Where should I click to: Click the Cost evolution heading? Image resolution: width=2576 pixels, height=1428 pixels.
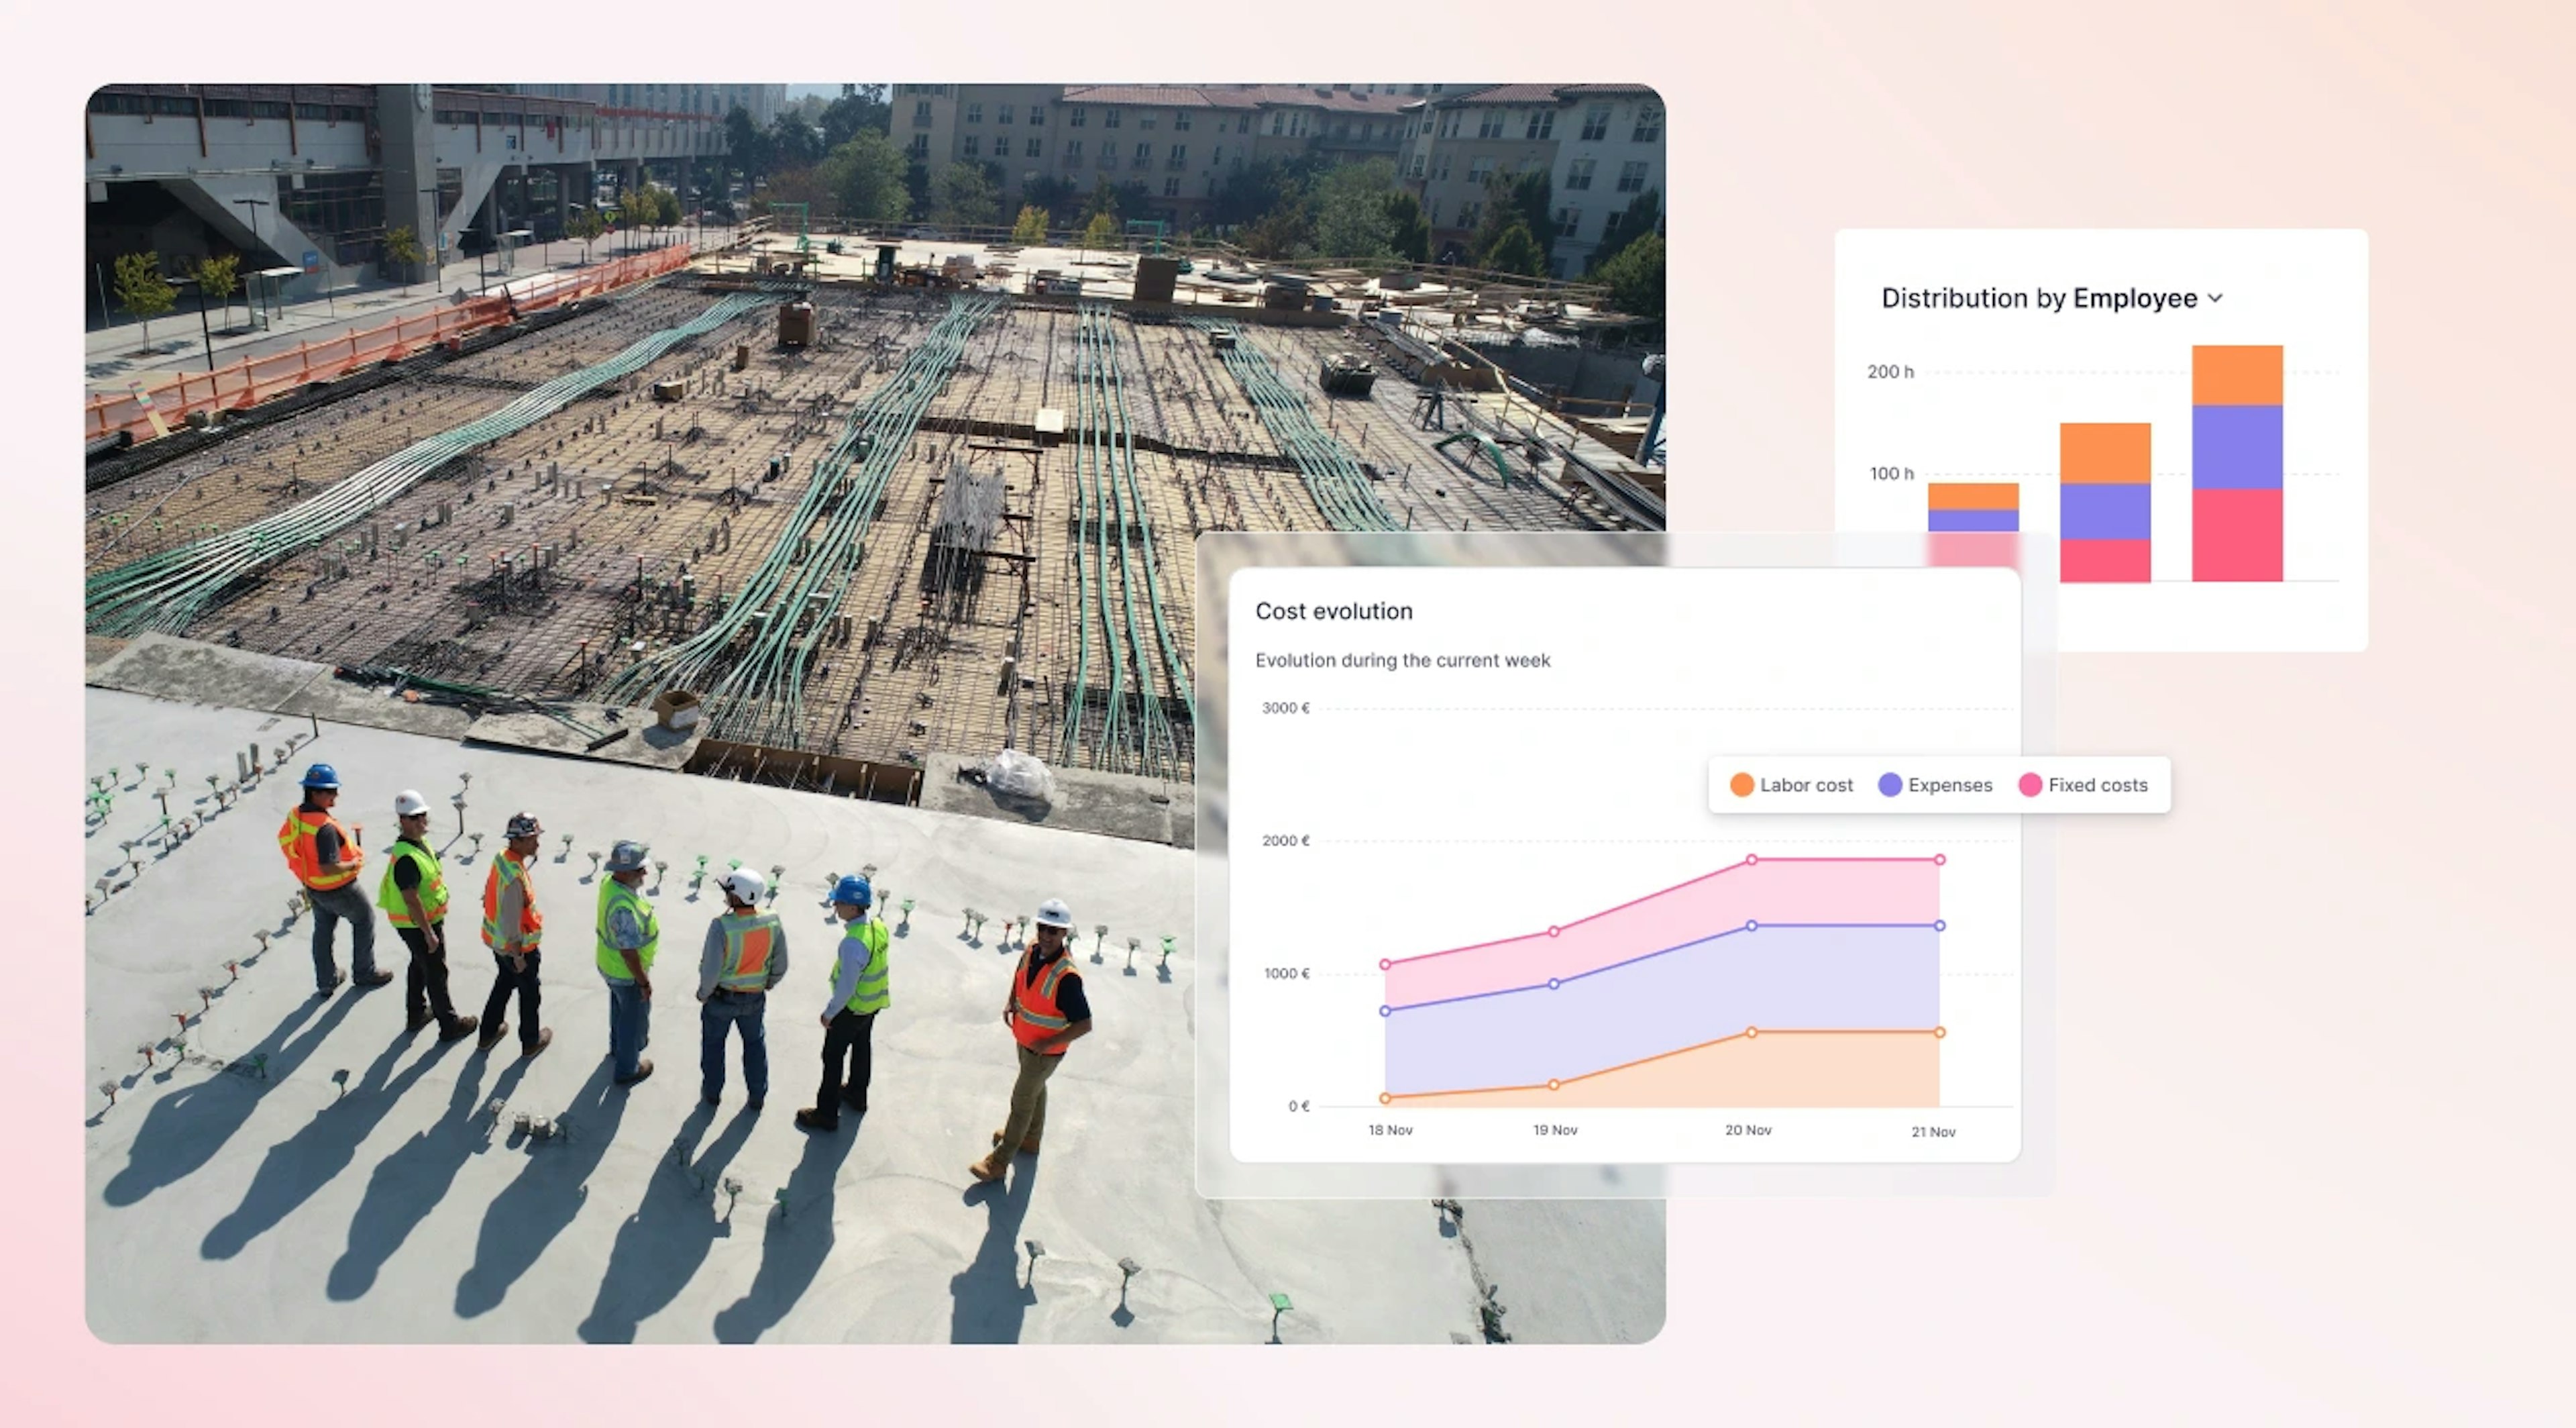coord(1334,611)
